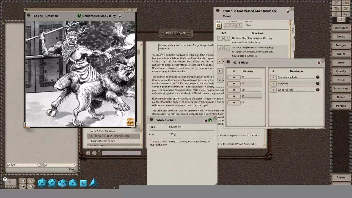Viewport: 352px width, 198px height.
Task: Click the Output Chat value in Table 1-2
Action: tap(248, 26)
